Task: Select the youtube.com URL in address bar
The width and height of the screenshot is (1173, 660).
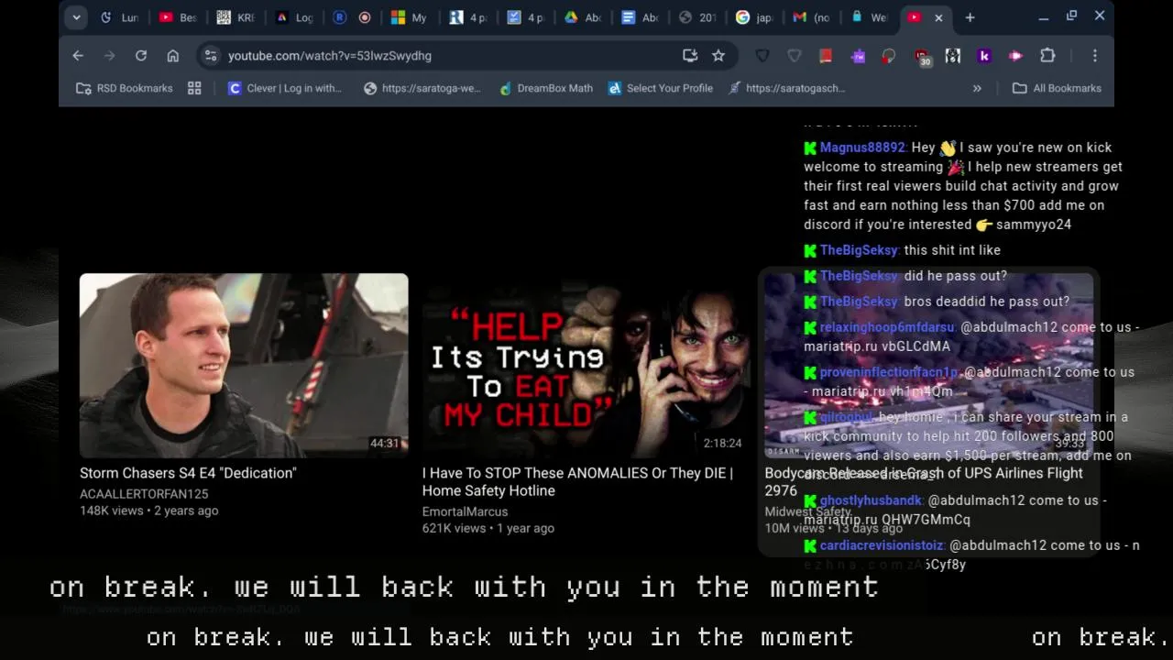Action: tap(330, 56)
